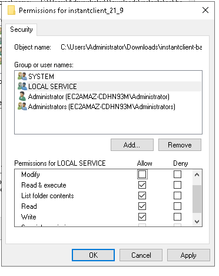The height and width of the screenshot is (276, 219).
Task: Click the Administrator user icon
Action: 22,97
